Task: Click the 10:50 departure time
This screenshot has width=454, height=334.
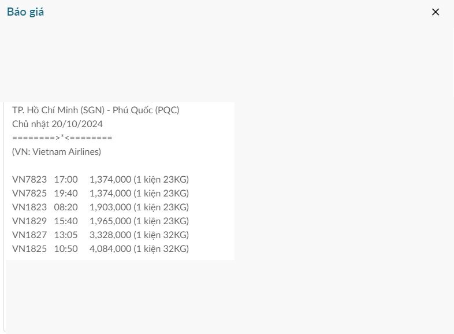Action: click(x=66, y=248)
